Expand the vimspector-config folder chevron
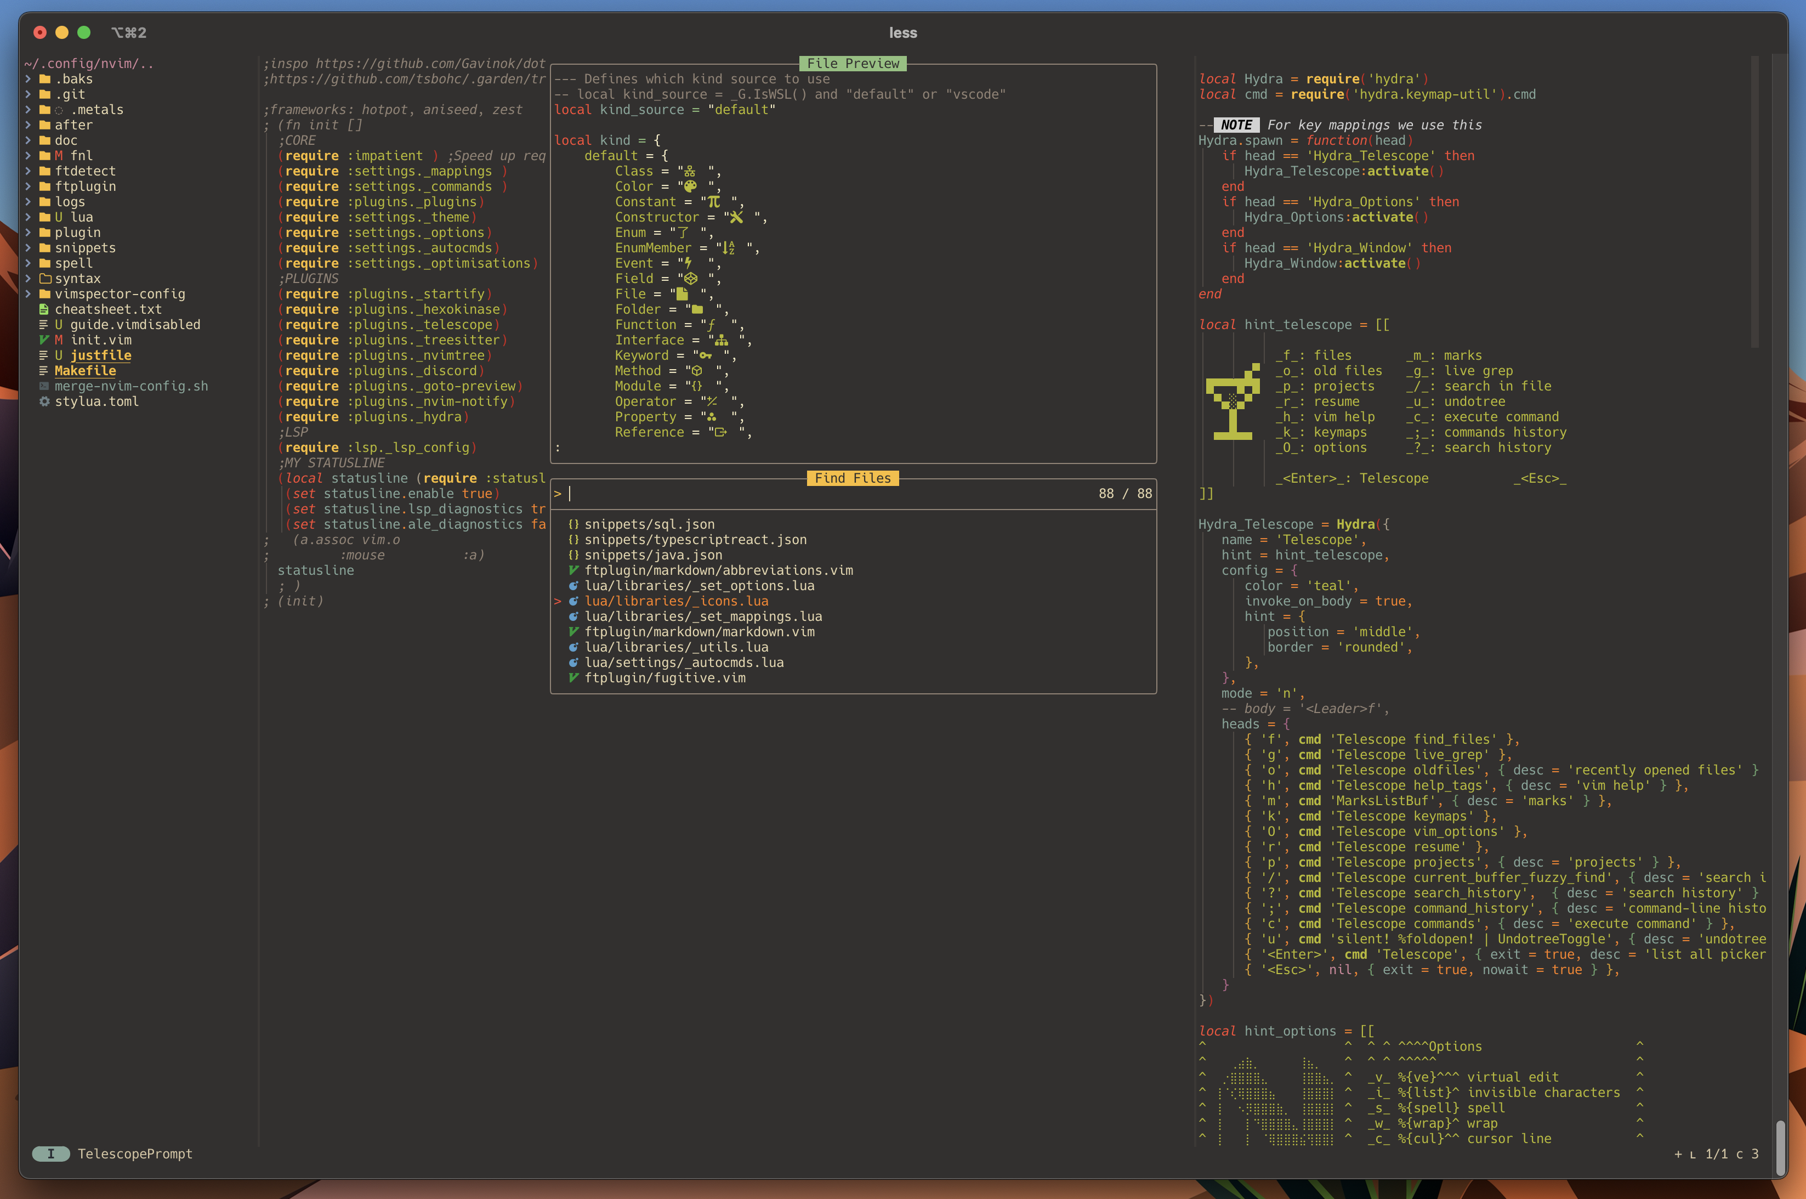The width and height of the screenshot is (1806, 1199). point(29,295)
